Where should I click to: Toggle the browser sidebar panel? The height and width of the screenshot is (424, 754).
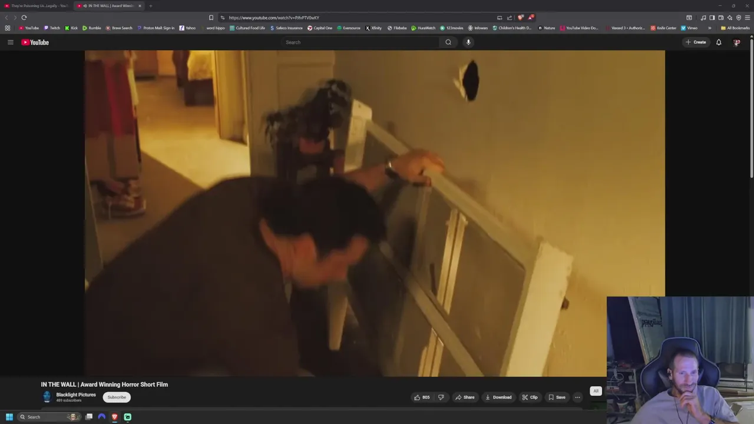(712, 18)
